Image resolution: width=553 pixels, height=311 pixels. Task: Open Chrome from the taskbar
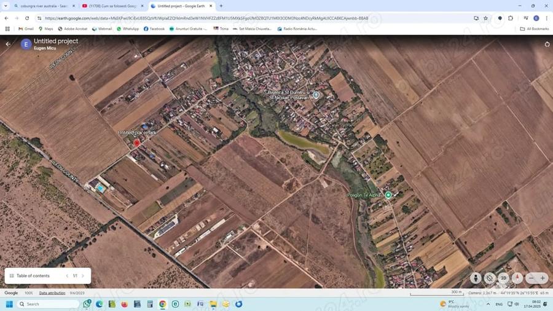point(163,304)
